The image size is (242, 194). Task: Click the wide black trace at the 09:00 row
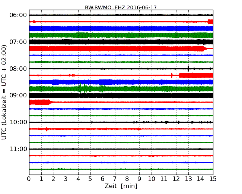click(x=121, y=96)
